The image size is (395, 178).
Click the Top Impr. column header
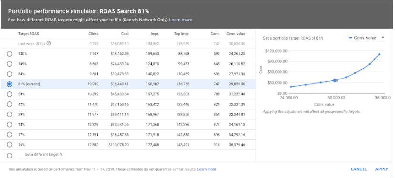click(182, 34)
